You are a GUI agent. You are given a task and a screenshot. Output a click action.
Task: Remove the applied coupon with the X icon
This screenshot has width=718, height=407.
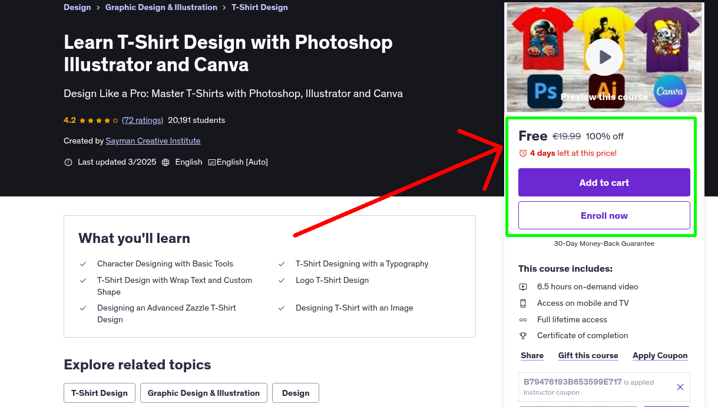click(x=680, y=387)
